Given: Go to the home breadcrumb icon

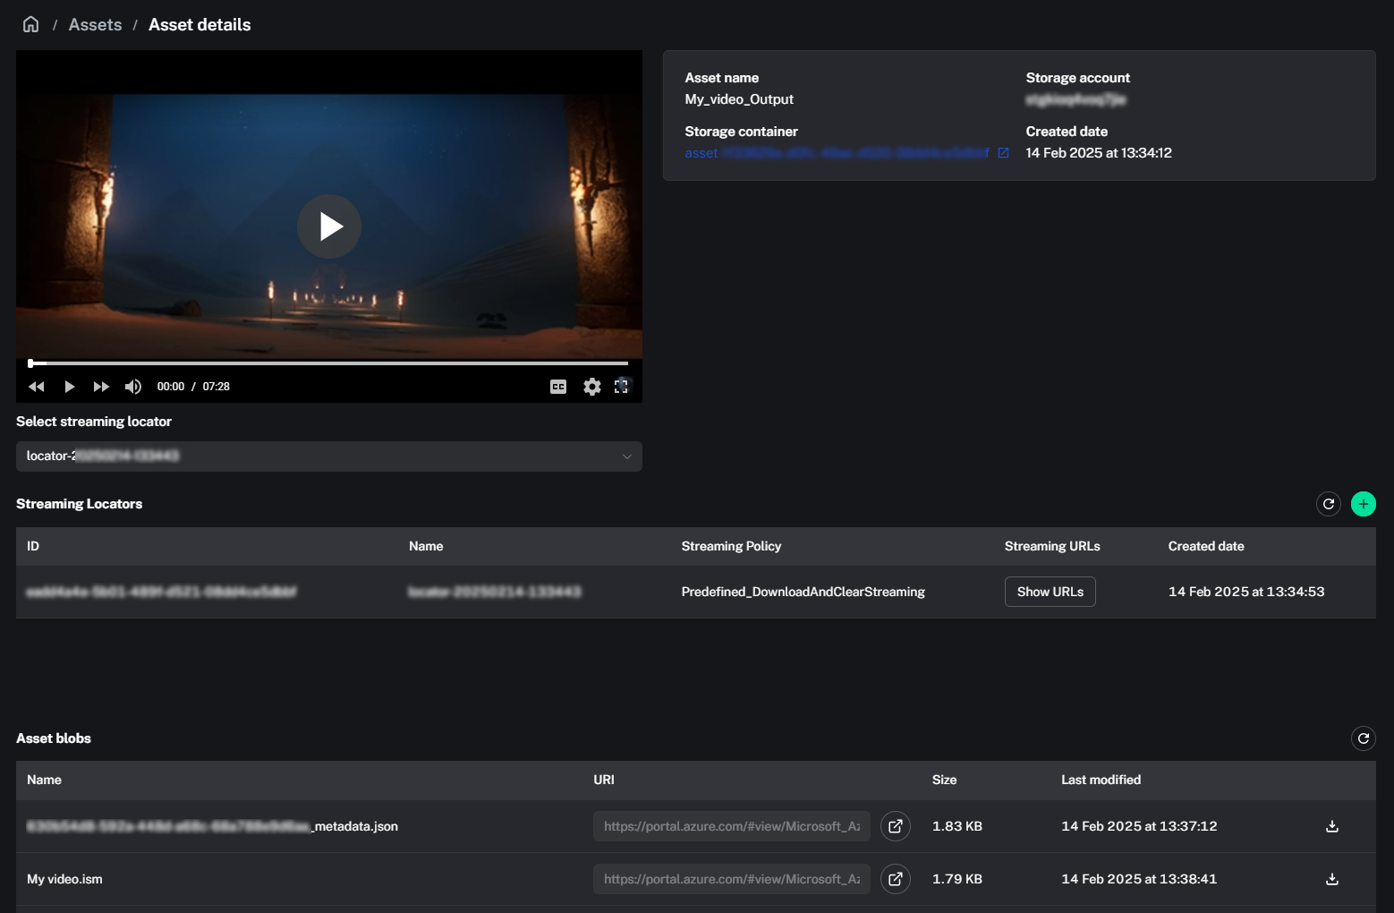Looking at the screenshot, I should 30,24.
